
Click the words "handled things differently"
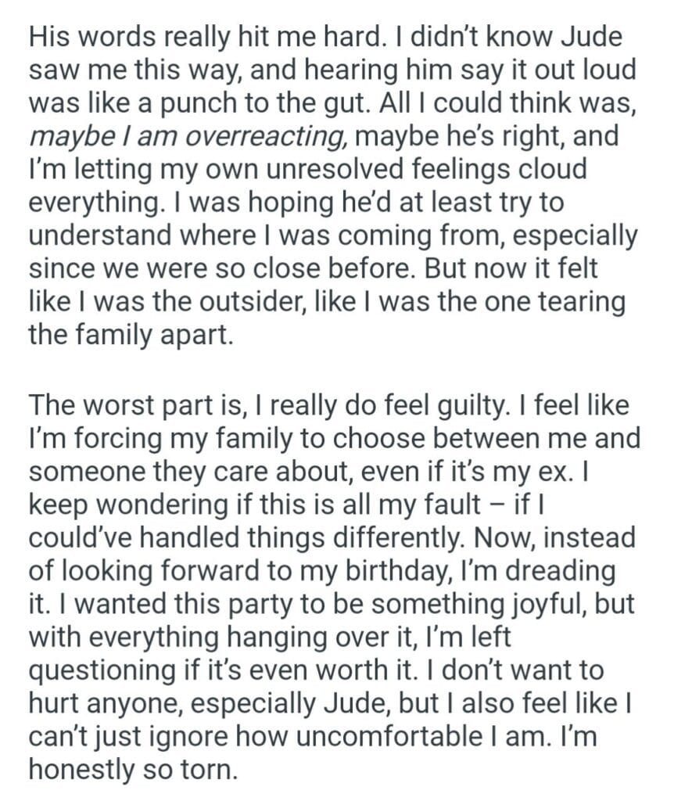point(298,538)
